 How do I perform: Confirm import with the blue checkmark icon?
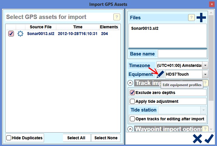point(209,139)
